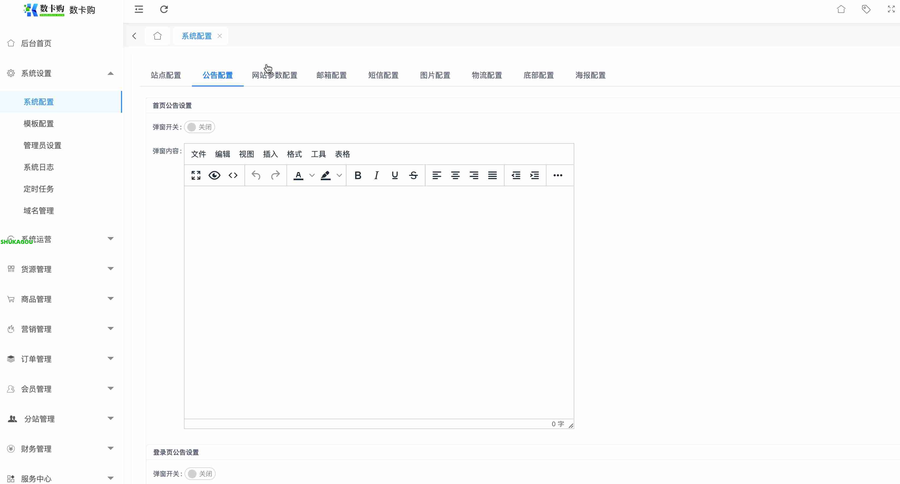Open the 插入 menu in editor
900x484 pixels.
270,154
